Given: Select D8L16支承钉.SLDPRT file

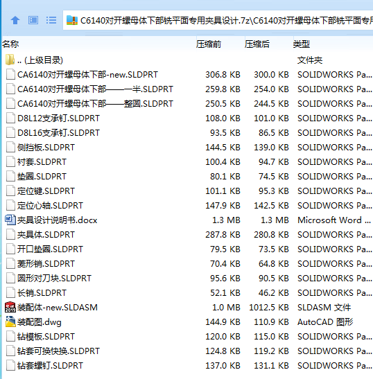Looking at the screenshot, I should [58, 133].
